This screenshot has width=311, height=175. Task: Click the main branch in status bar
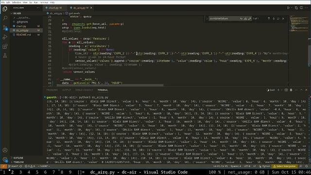pyautogui.click(x=13, y=166)
